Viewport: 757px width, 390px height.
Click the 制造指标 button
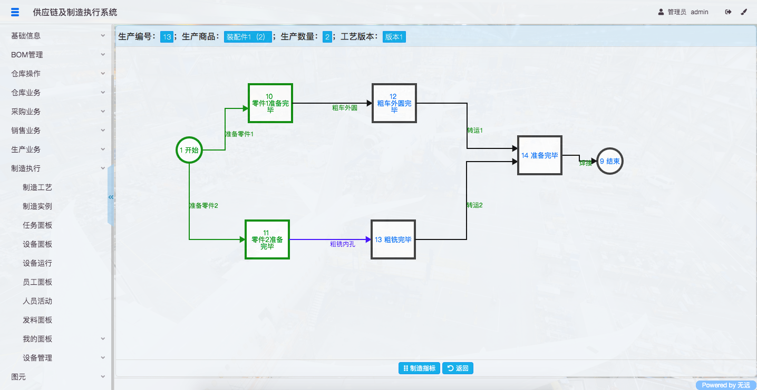(x=419, y=368)
